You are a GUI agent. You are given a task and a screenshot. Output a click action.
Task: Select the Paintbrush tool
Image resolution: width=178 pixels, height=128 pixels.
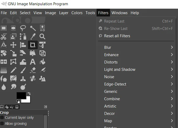tap(23, 70)
